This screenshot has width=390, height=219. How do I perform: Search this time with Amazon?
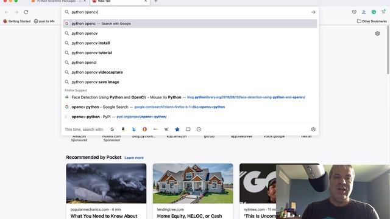tap(123, 130)
